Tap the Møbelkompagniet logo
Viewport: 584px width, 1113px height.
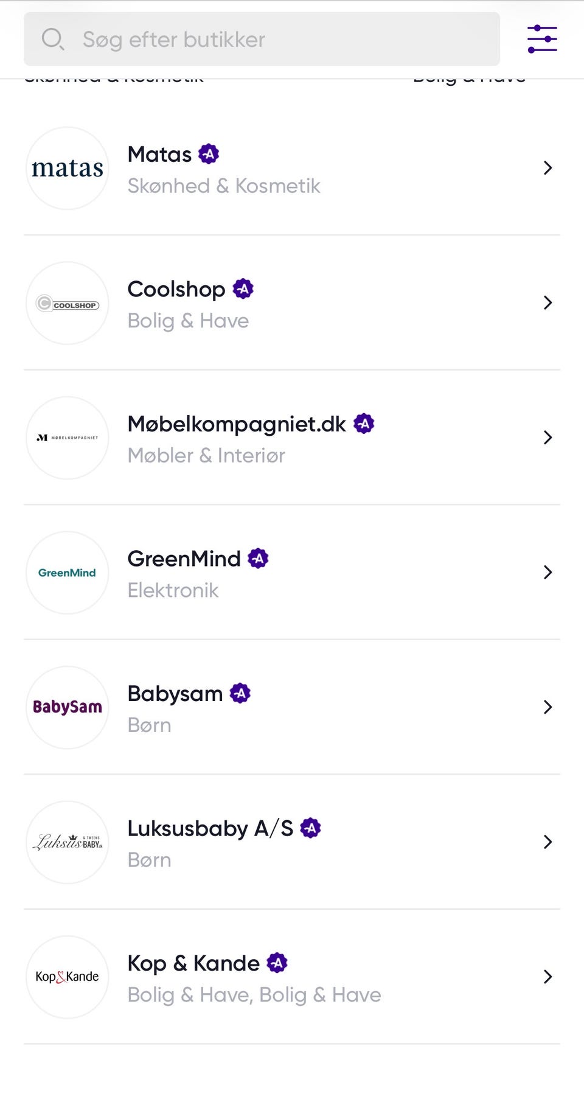click(x=68, y=438)
